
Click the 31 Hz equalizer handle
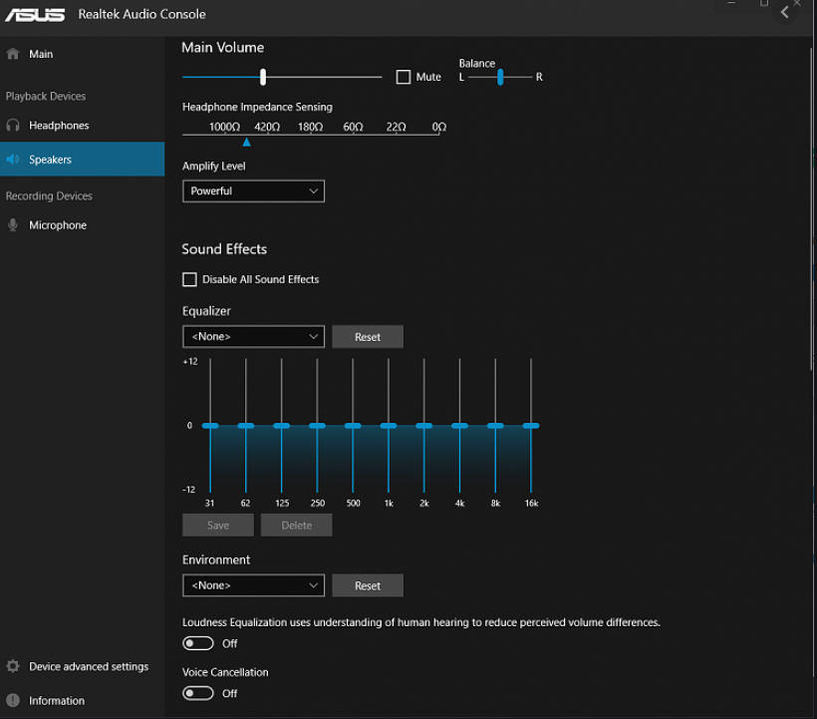tap(210, 426)
